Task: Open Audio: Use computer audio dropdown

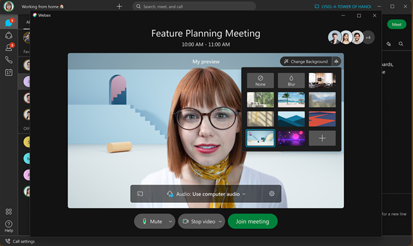Action: pos(206,194)
